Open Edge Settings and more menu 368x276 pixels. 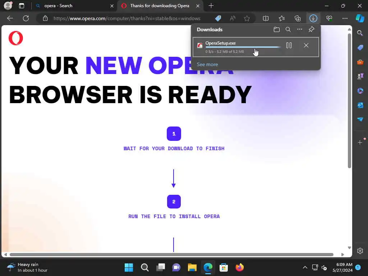(345, 18)
